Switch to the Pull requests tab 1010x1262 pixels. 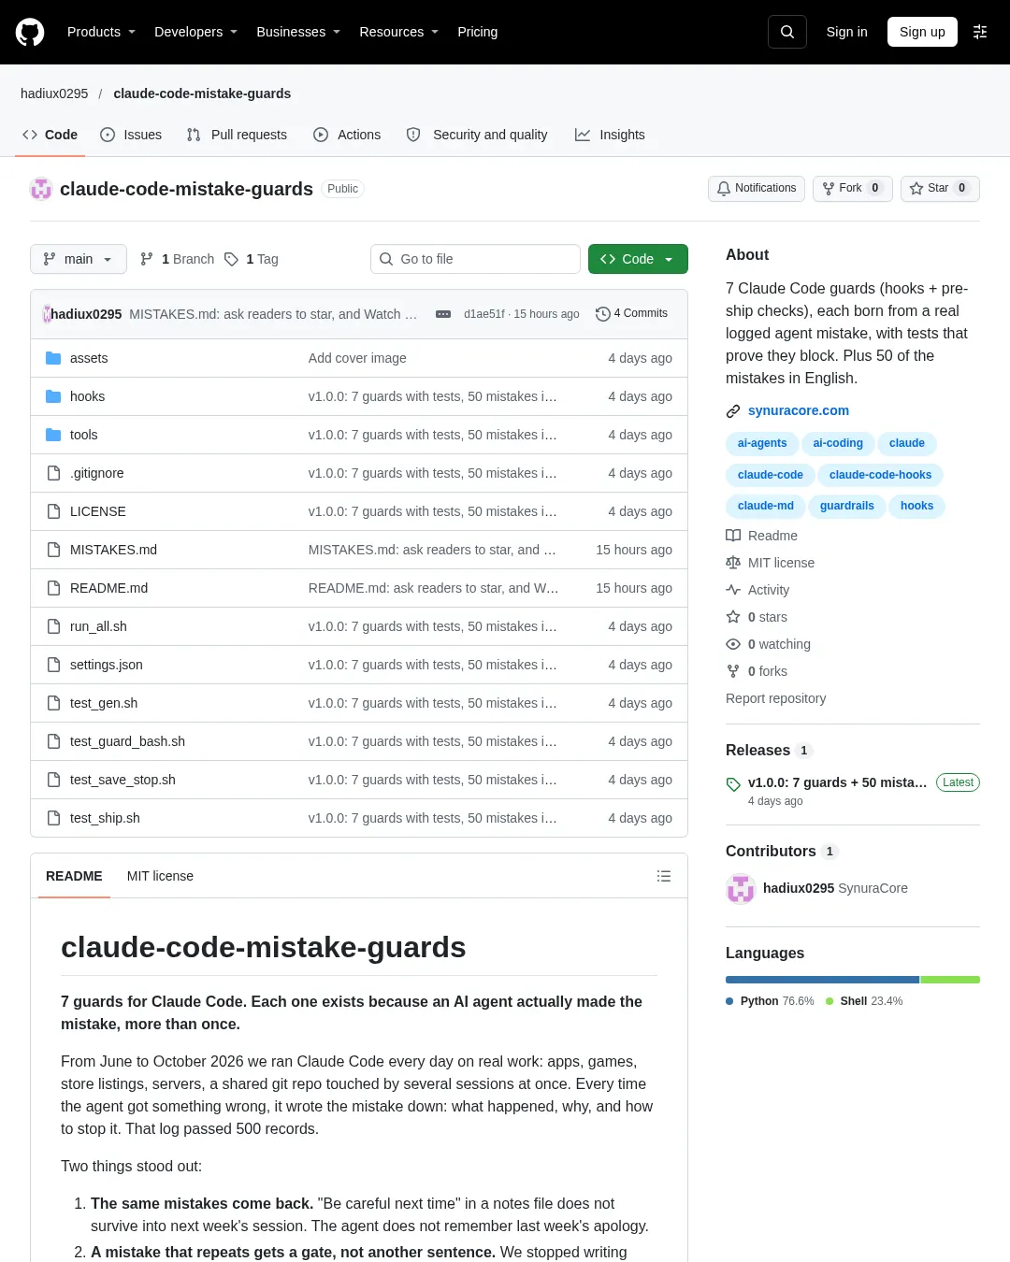point(237,135)
